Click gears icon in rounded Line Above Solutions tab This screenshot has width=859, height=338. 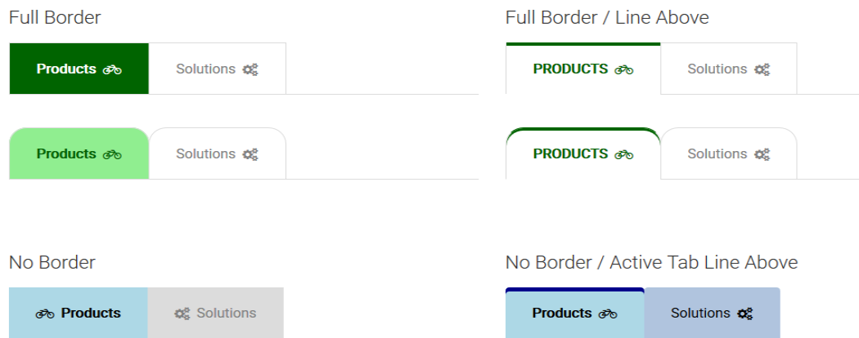[x=762, y=154]
